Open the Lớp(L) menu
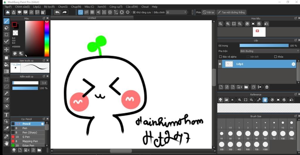The image size is (300, 155). pyautogui.click(x=37, y=7)
